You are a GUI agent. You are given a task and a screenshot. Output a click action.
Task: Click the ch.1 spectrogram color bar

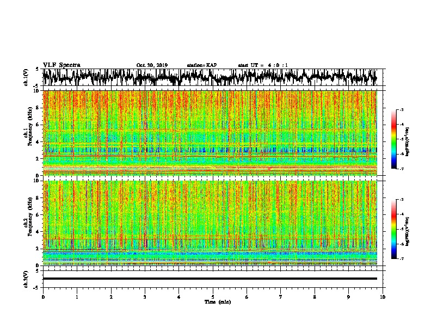point(393,139)
